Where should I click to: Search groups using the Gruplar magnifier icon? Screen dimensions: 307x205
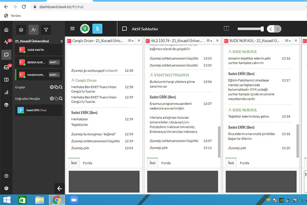tap(61, 87)
